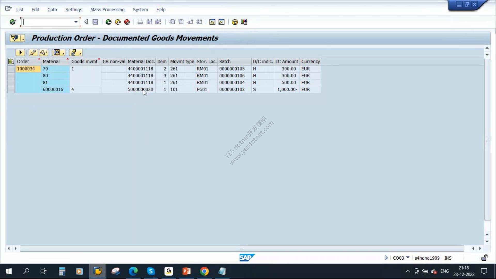
Task: Click order number 1000034 cell
Action: click(26, 69)
